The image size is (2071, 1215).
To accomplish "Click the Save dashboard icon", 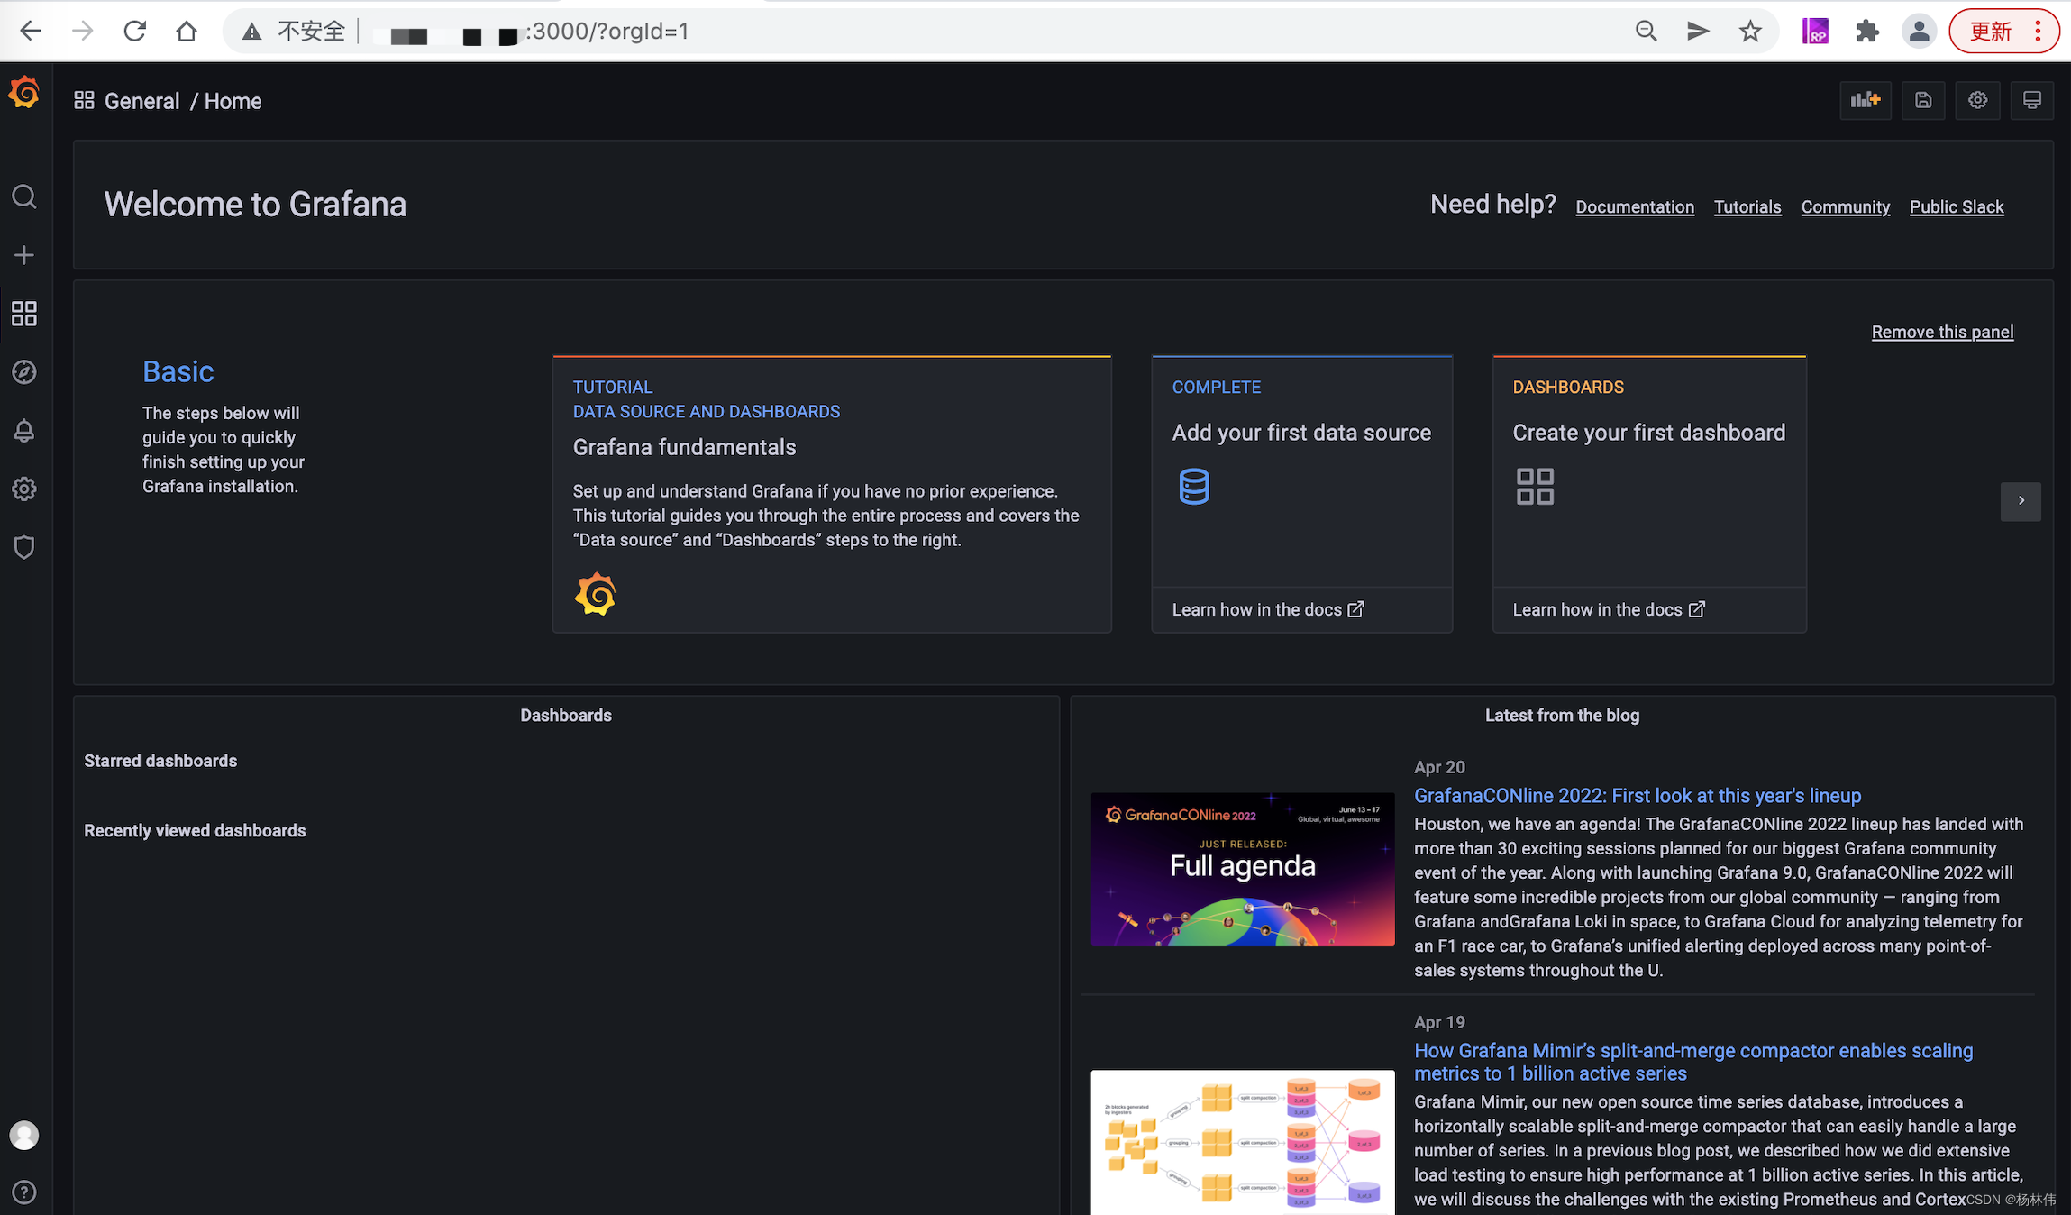I will [1922, 100].
